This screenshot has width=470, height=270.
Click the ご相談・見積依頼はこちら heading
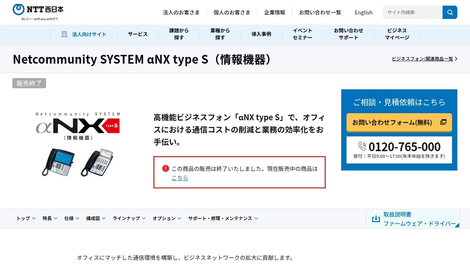399,102
